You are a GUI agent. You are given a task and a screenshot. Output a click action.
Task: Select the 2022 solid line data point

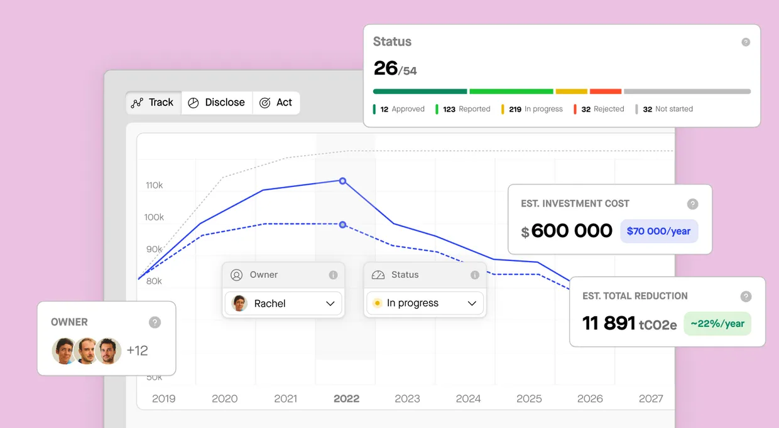342,181
